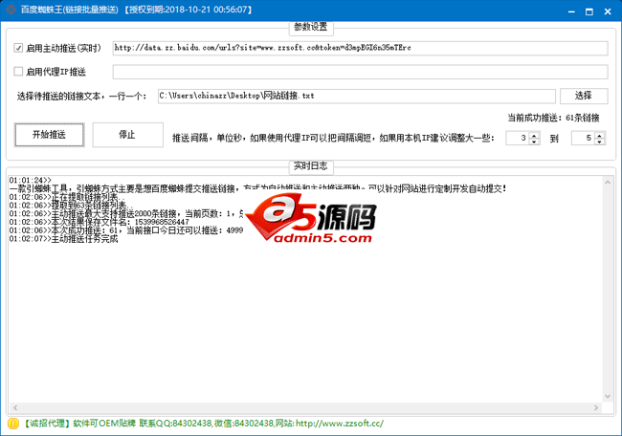622x436 pixels.
Task: Click log line starting 本次成功推送: 61
Action: (126, 230)
